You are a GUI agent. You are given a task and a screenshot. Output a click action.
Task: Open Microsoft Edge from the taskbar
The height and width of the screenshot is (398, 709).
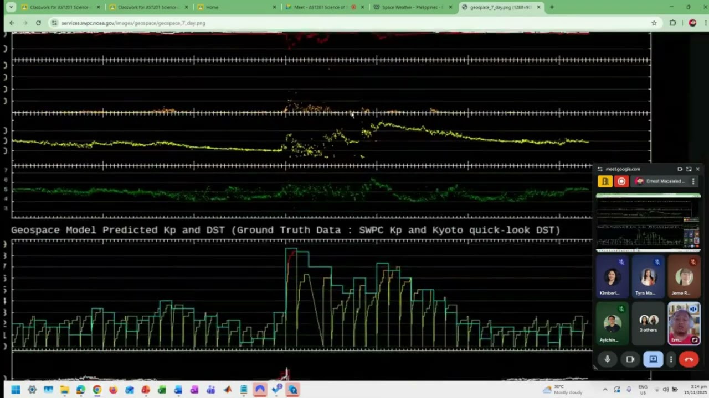[80, 390]
